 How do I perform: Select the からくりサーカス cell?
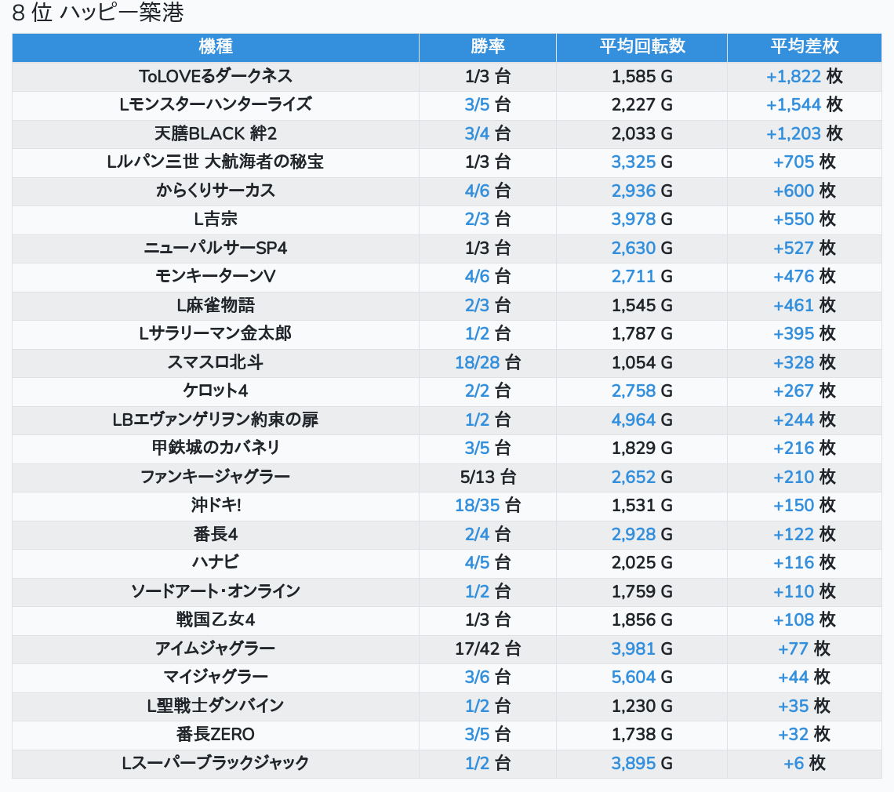(216, 191)
